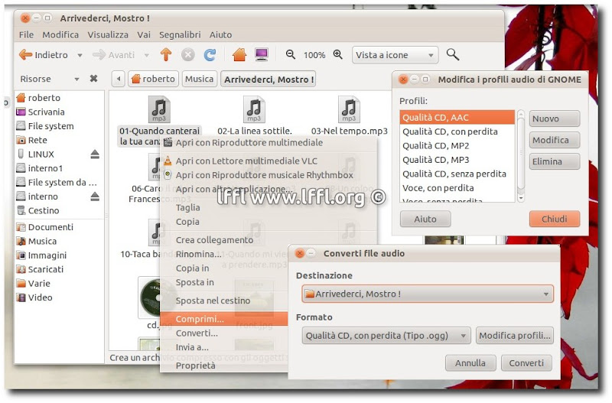Select the Qualità CD, AAC profile

point(457,118)
